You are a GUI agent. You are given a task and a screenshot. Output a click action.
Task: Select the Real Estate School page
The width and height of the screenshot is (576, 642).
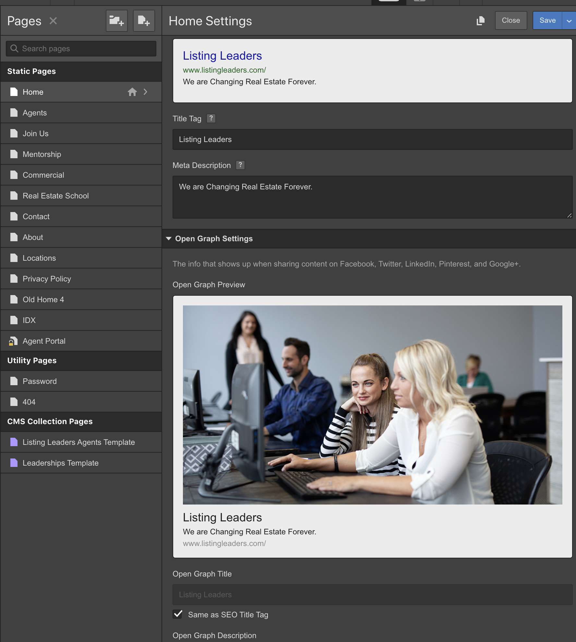pos(81,196)
